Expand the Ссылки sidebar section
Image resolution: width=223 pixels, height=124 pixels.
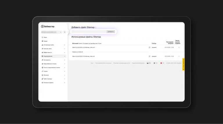point(53,71)
